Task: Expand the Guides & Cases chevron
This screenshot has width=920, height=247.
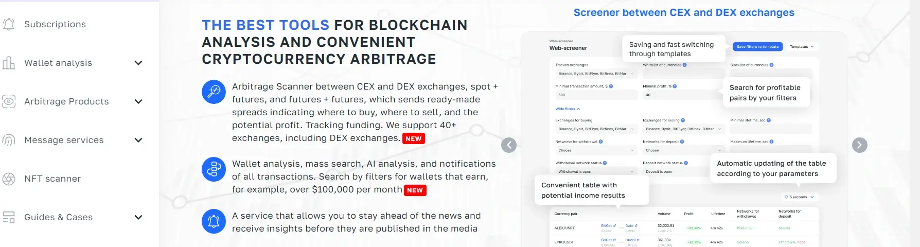Action: coord(138,217)
